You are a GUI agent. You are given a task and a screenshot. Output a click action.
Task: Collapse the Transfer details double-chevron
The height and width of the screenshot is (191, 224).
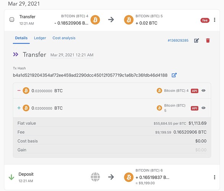tap(16, 54)
